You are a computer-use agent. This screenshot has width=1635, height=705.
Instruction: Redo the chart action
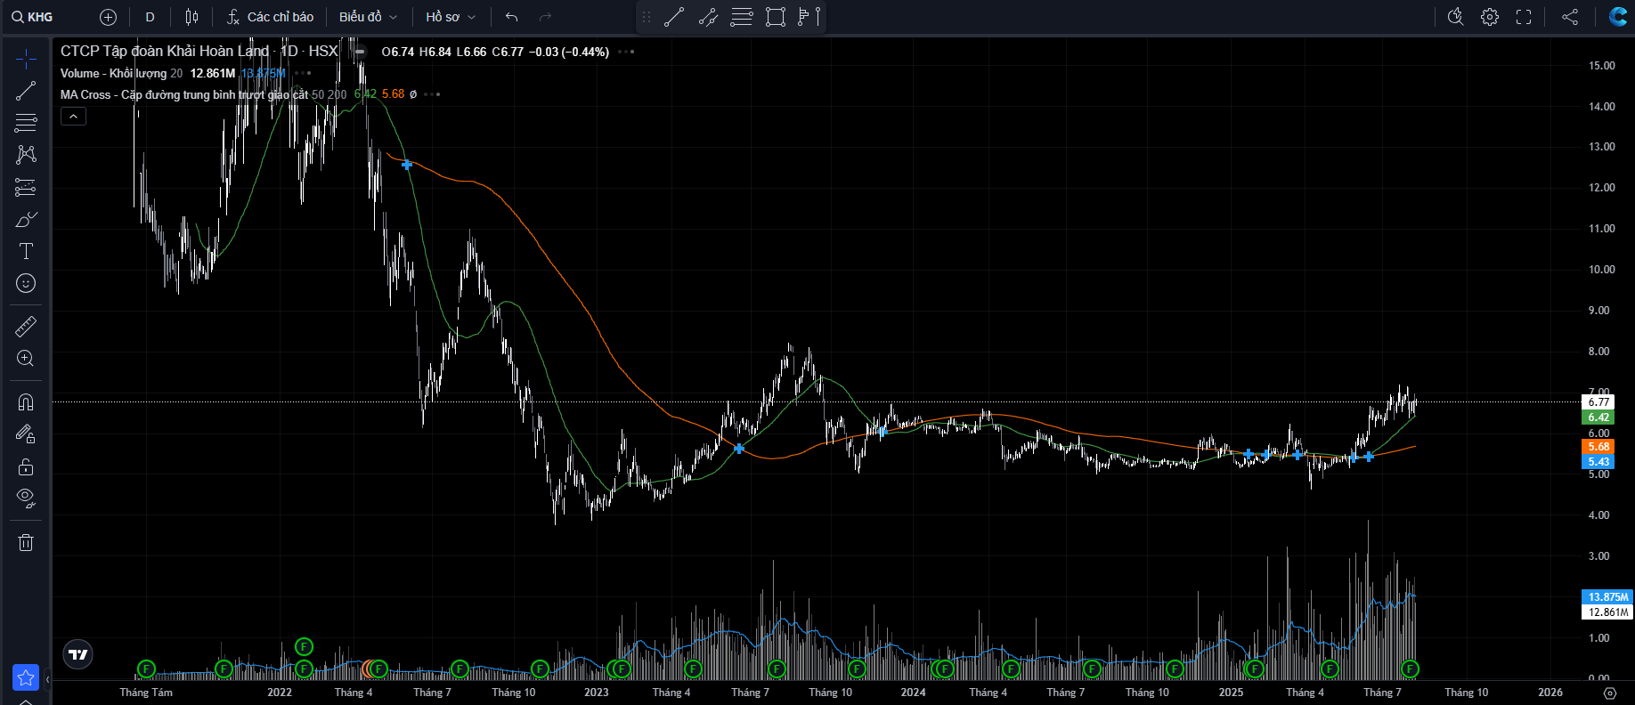point(545,17)
